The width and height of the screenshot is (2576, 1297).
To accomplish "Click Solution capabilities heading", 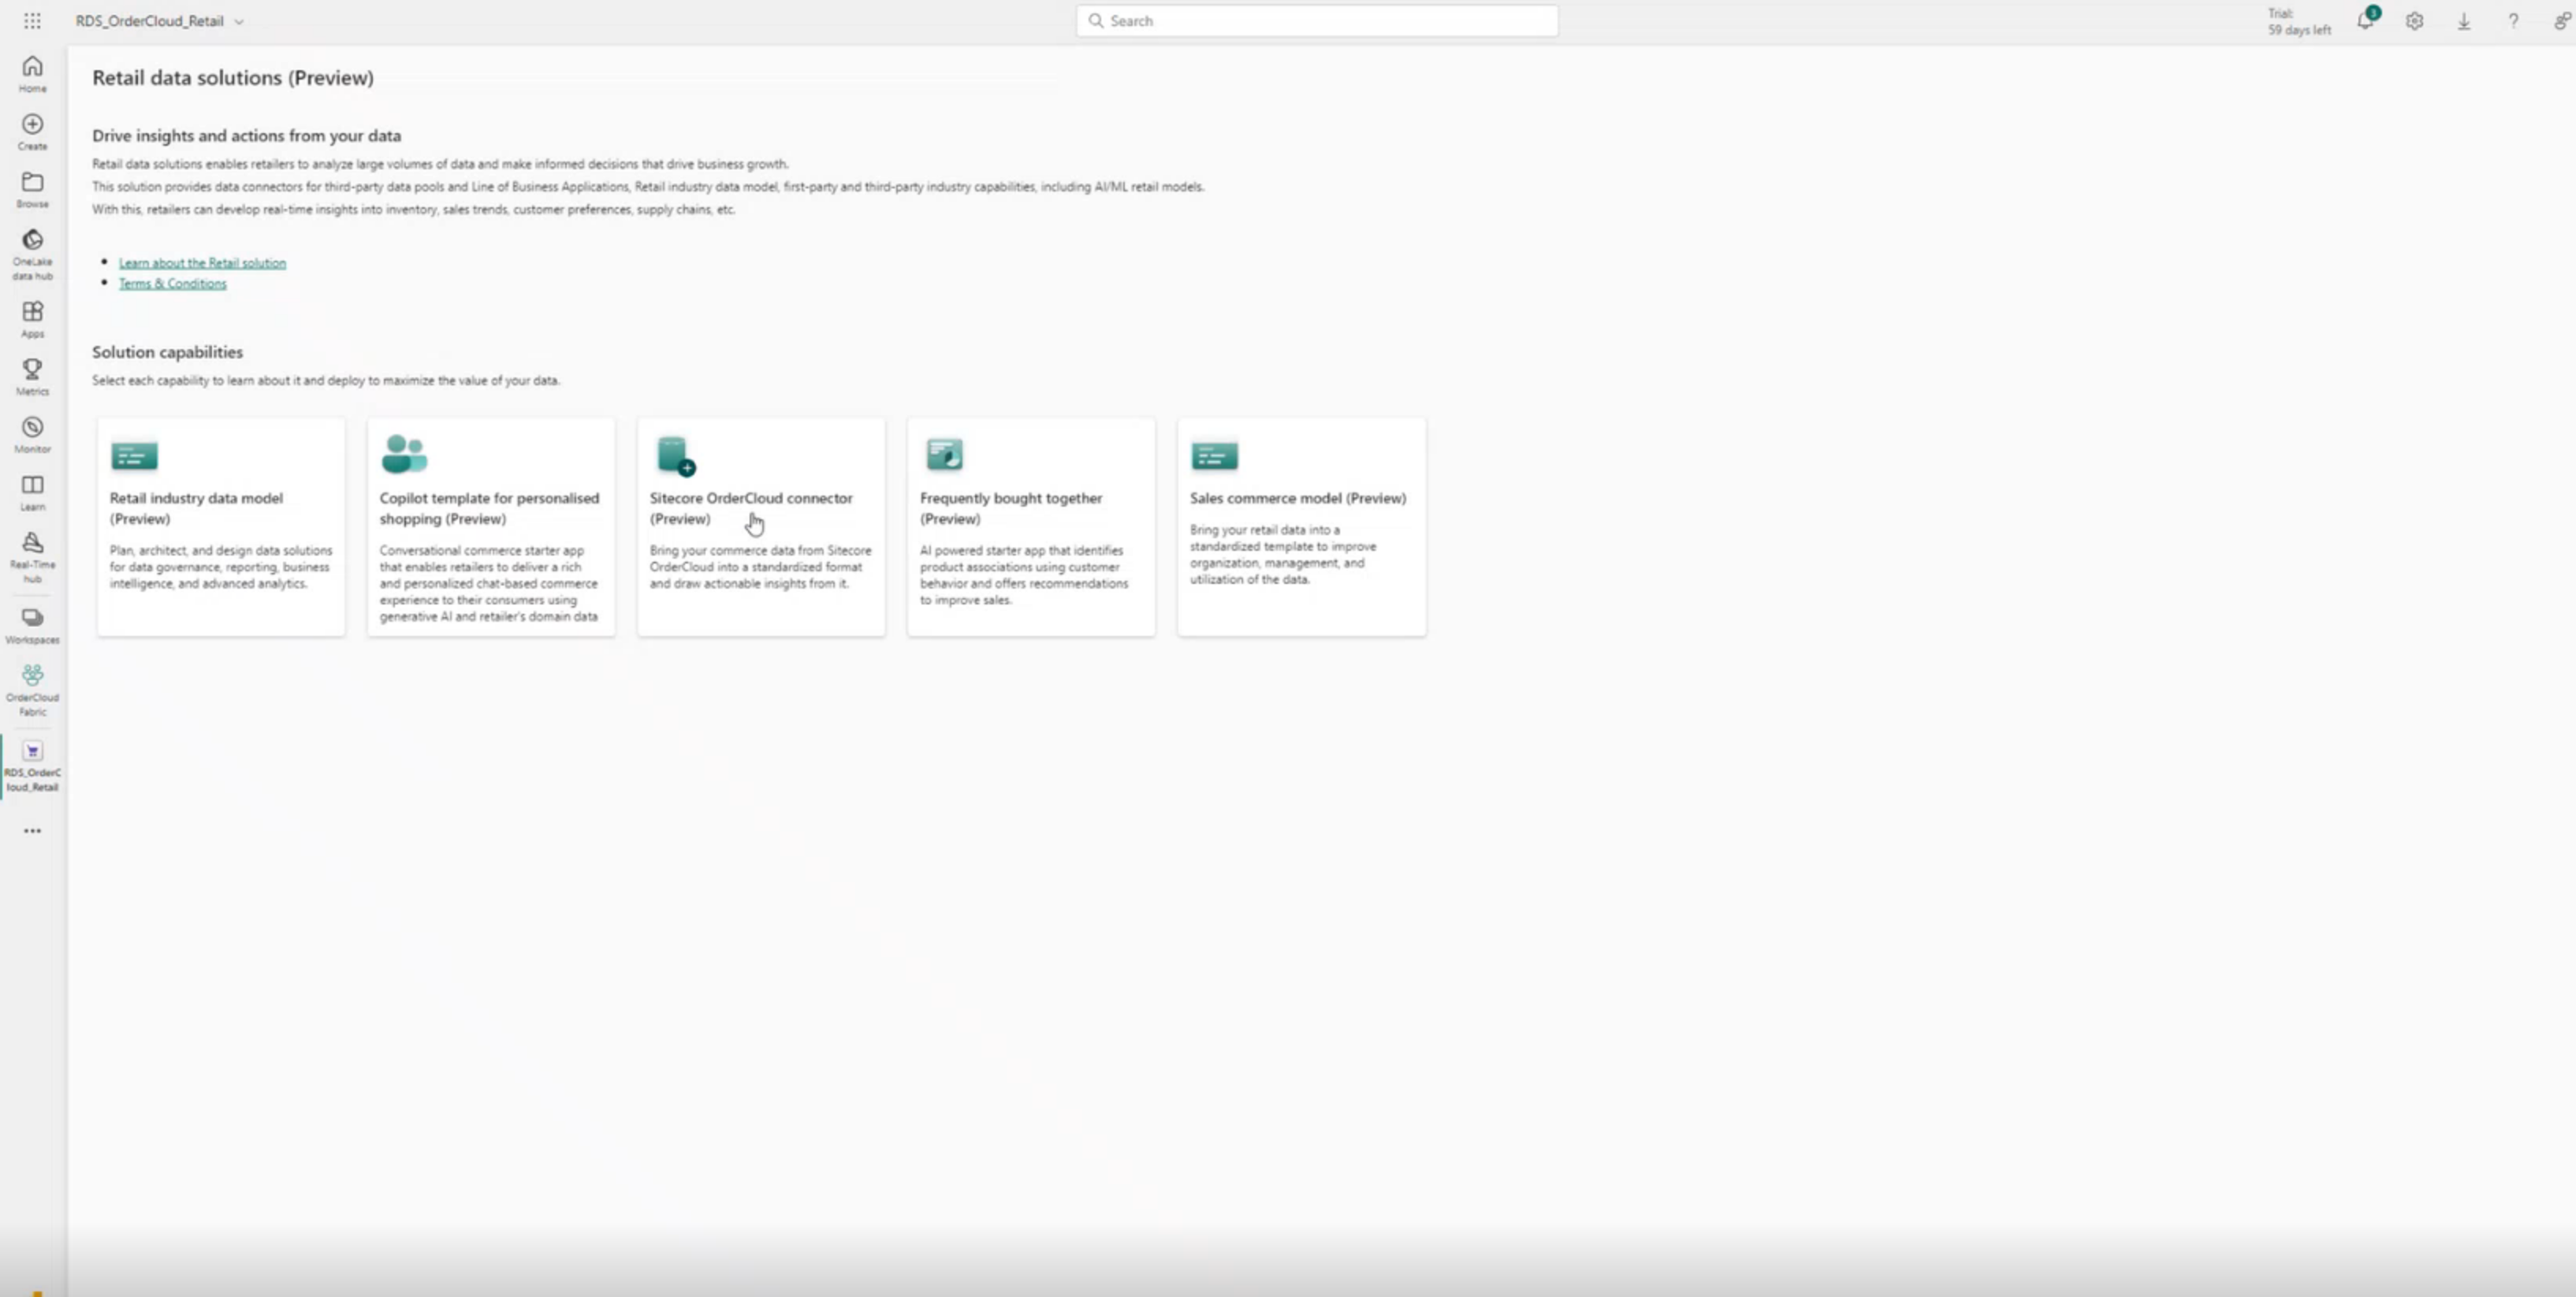I will (x=167, y=352).
